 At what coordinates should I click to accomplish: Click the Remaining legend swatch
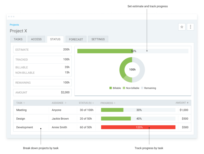142,88
